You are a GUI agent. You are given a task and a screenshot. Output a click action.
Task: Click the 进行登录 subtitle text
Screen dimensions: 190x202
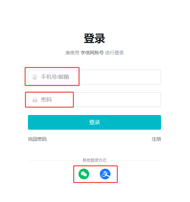pyautogui.click(x=114, y=53)
